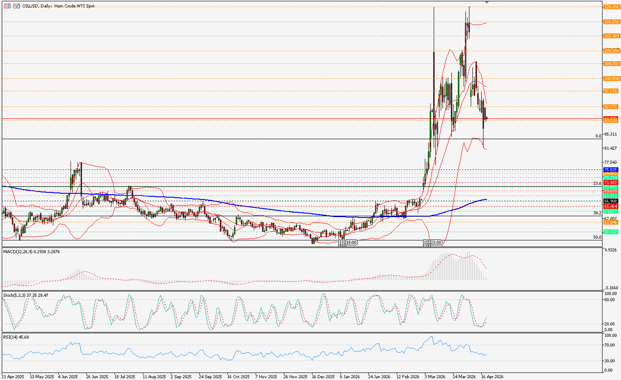Select the red 71.982 price label
The height and width of the screenshot is (380, 621).
click(x=611, y=182)
